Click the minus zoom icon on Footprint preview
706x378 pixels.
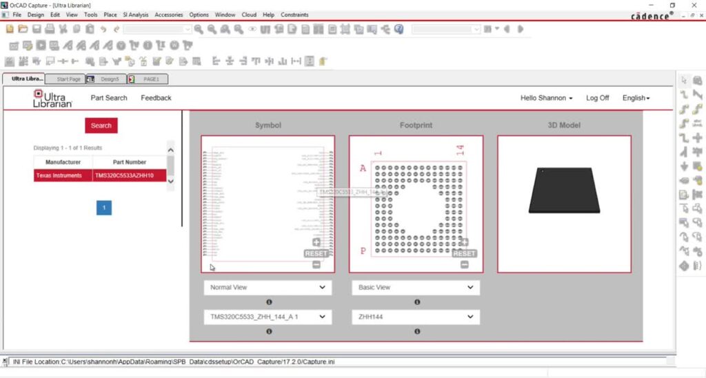click(x=464, y=265)
